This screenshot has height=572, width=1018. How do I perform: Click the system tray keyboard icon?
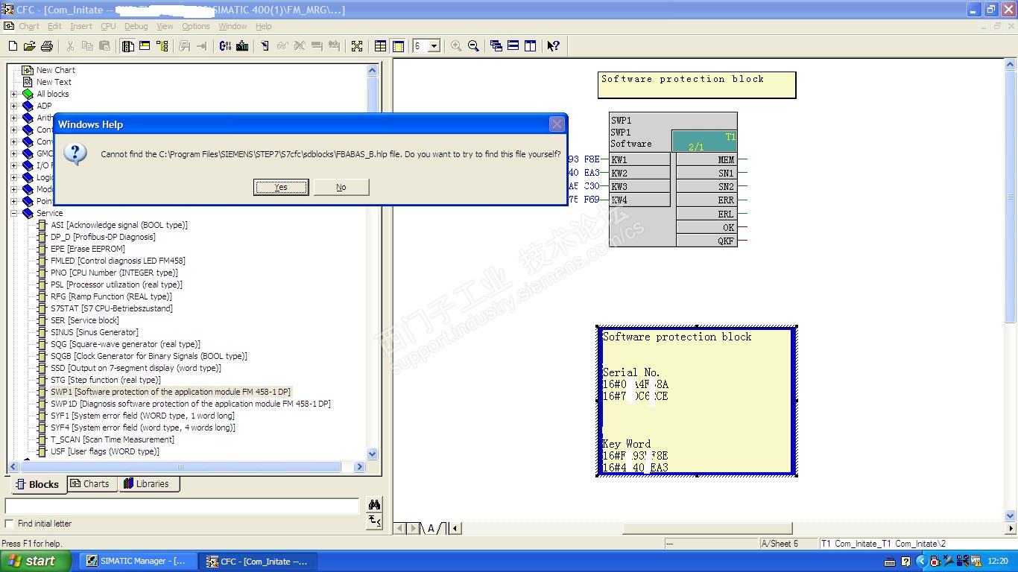tap(889, 562)
